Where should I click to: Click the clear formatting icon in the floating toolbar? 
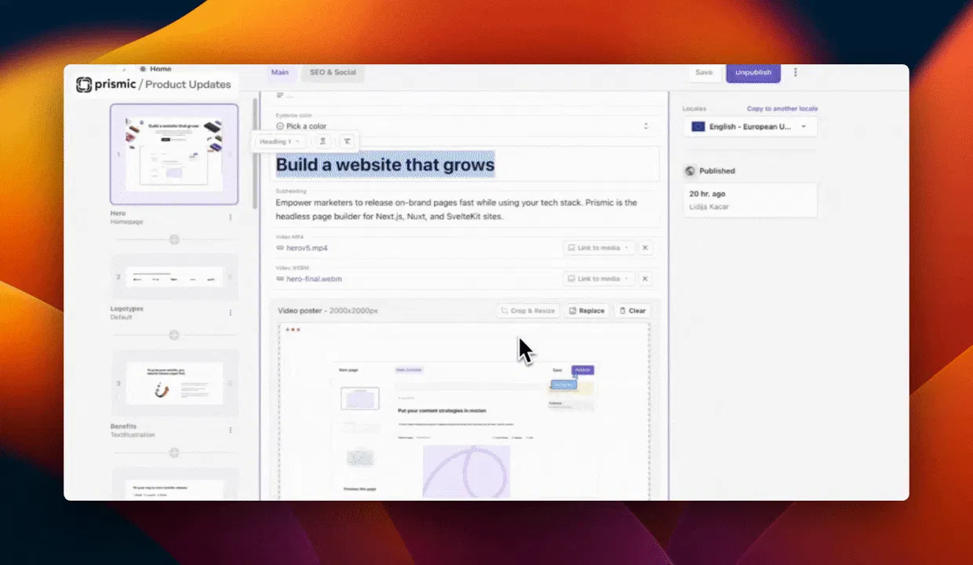pyautogui.click(x=347, y=141)
